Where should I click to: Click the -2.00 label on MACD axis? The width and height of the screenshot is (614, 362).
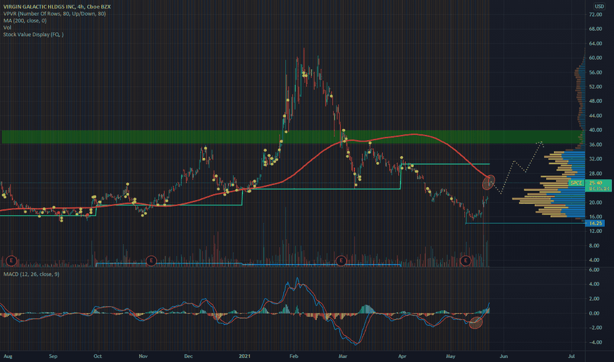(x=595, y=328)
